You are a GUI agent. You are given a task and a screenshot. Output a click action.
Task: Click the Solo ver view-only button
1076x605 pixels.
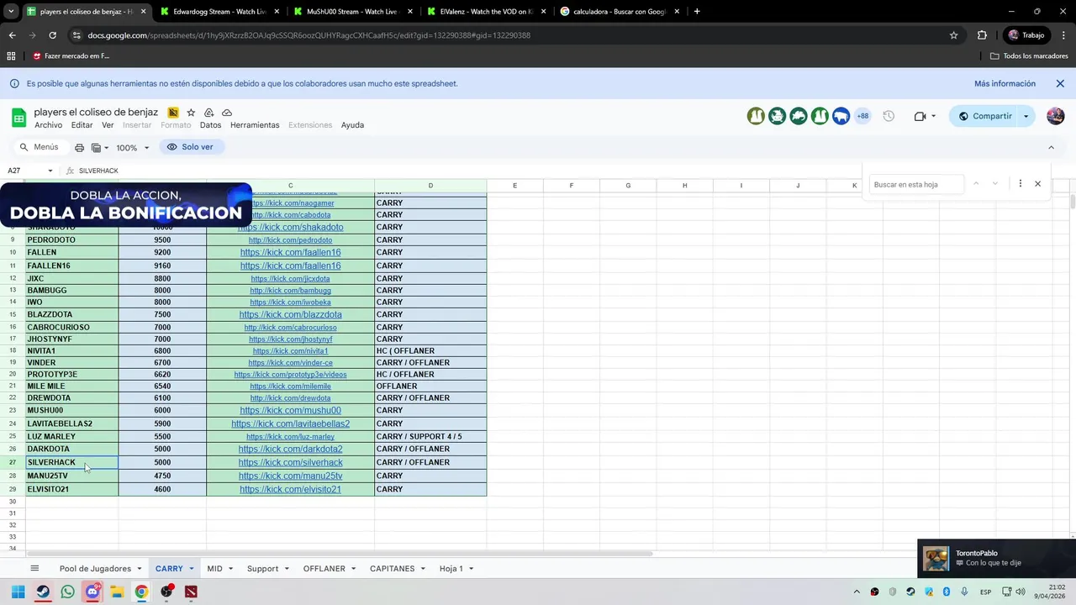191,147
